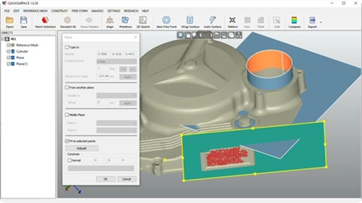Check the Middle Plane option
Screen dimensions: 362x203
[x=67, y=115]
